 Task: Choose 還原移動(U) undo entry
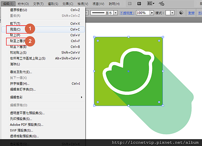43,10
